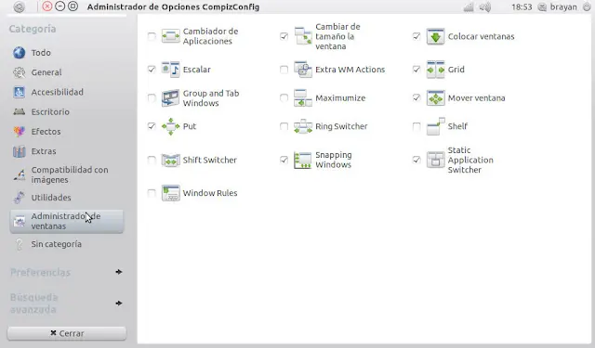This screenshot has height=348, width=595.
Task: Open the Snapping Windows plugin icon
Action: (303, 160)
